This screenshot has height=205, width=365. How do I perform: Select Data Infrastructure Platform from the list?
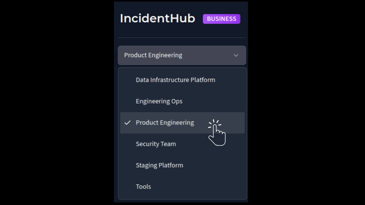[175, 80]
